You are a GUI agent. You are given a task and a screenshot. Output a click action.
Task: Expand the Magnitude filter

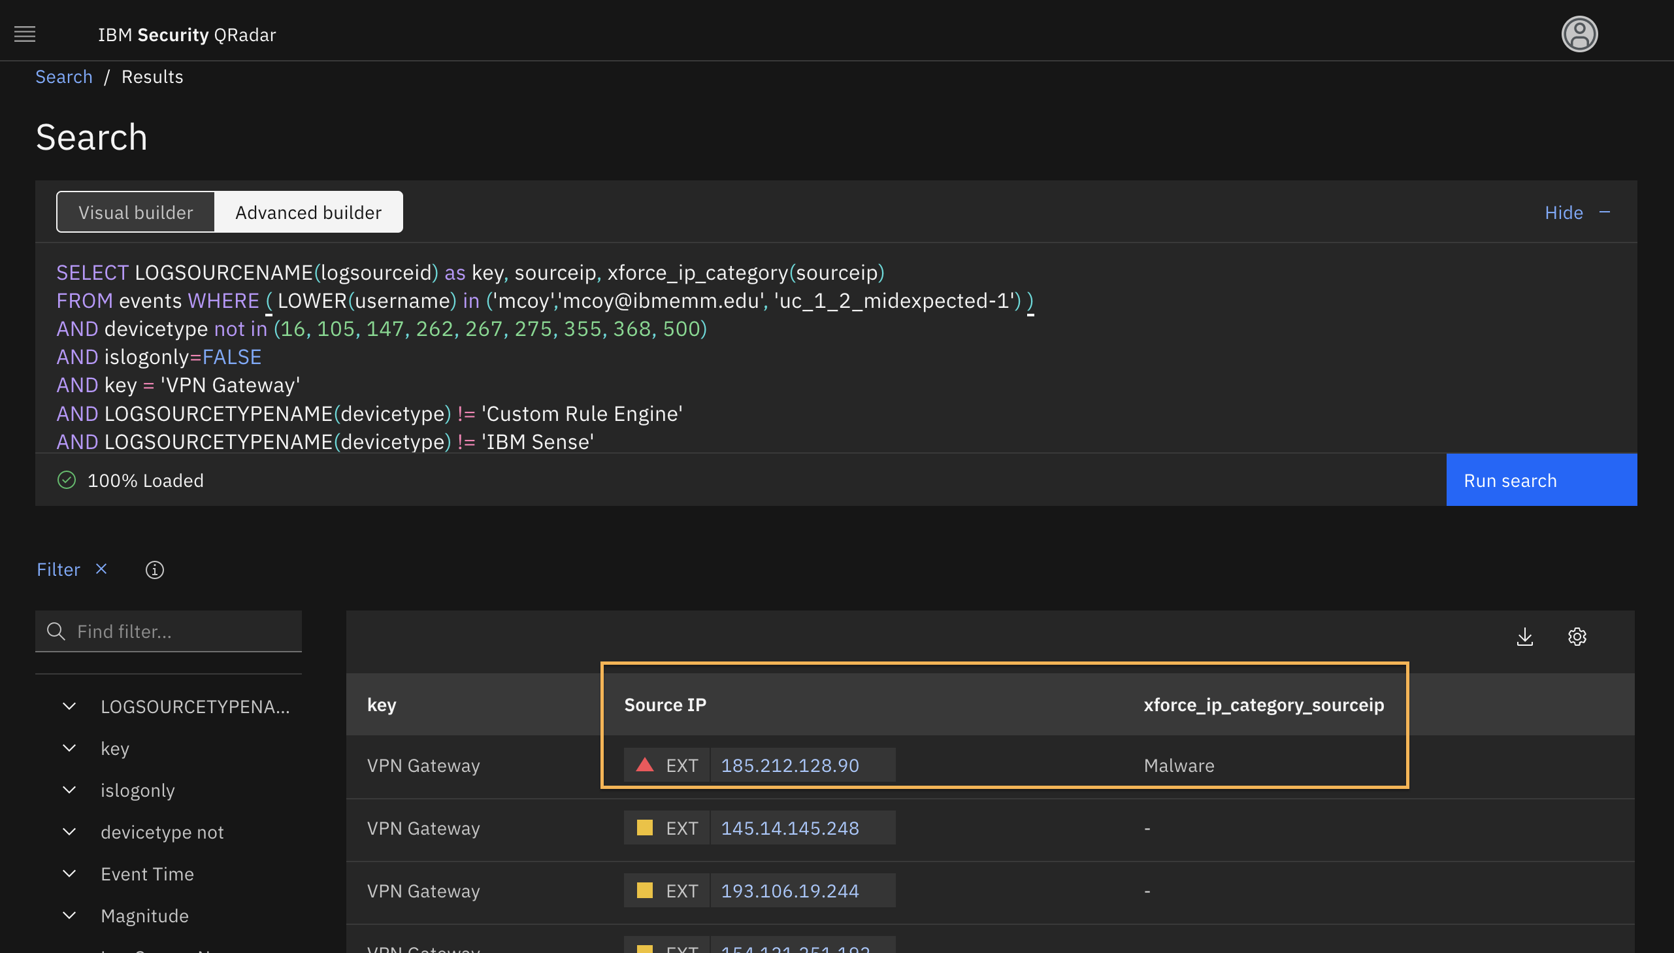(x=69, y=916)
